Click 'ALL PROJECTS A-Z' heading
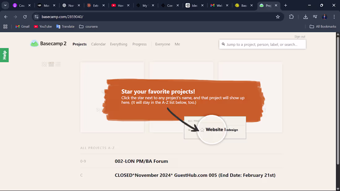The image size is (340, 191). pyautogui.click(x=97, y=148)
